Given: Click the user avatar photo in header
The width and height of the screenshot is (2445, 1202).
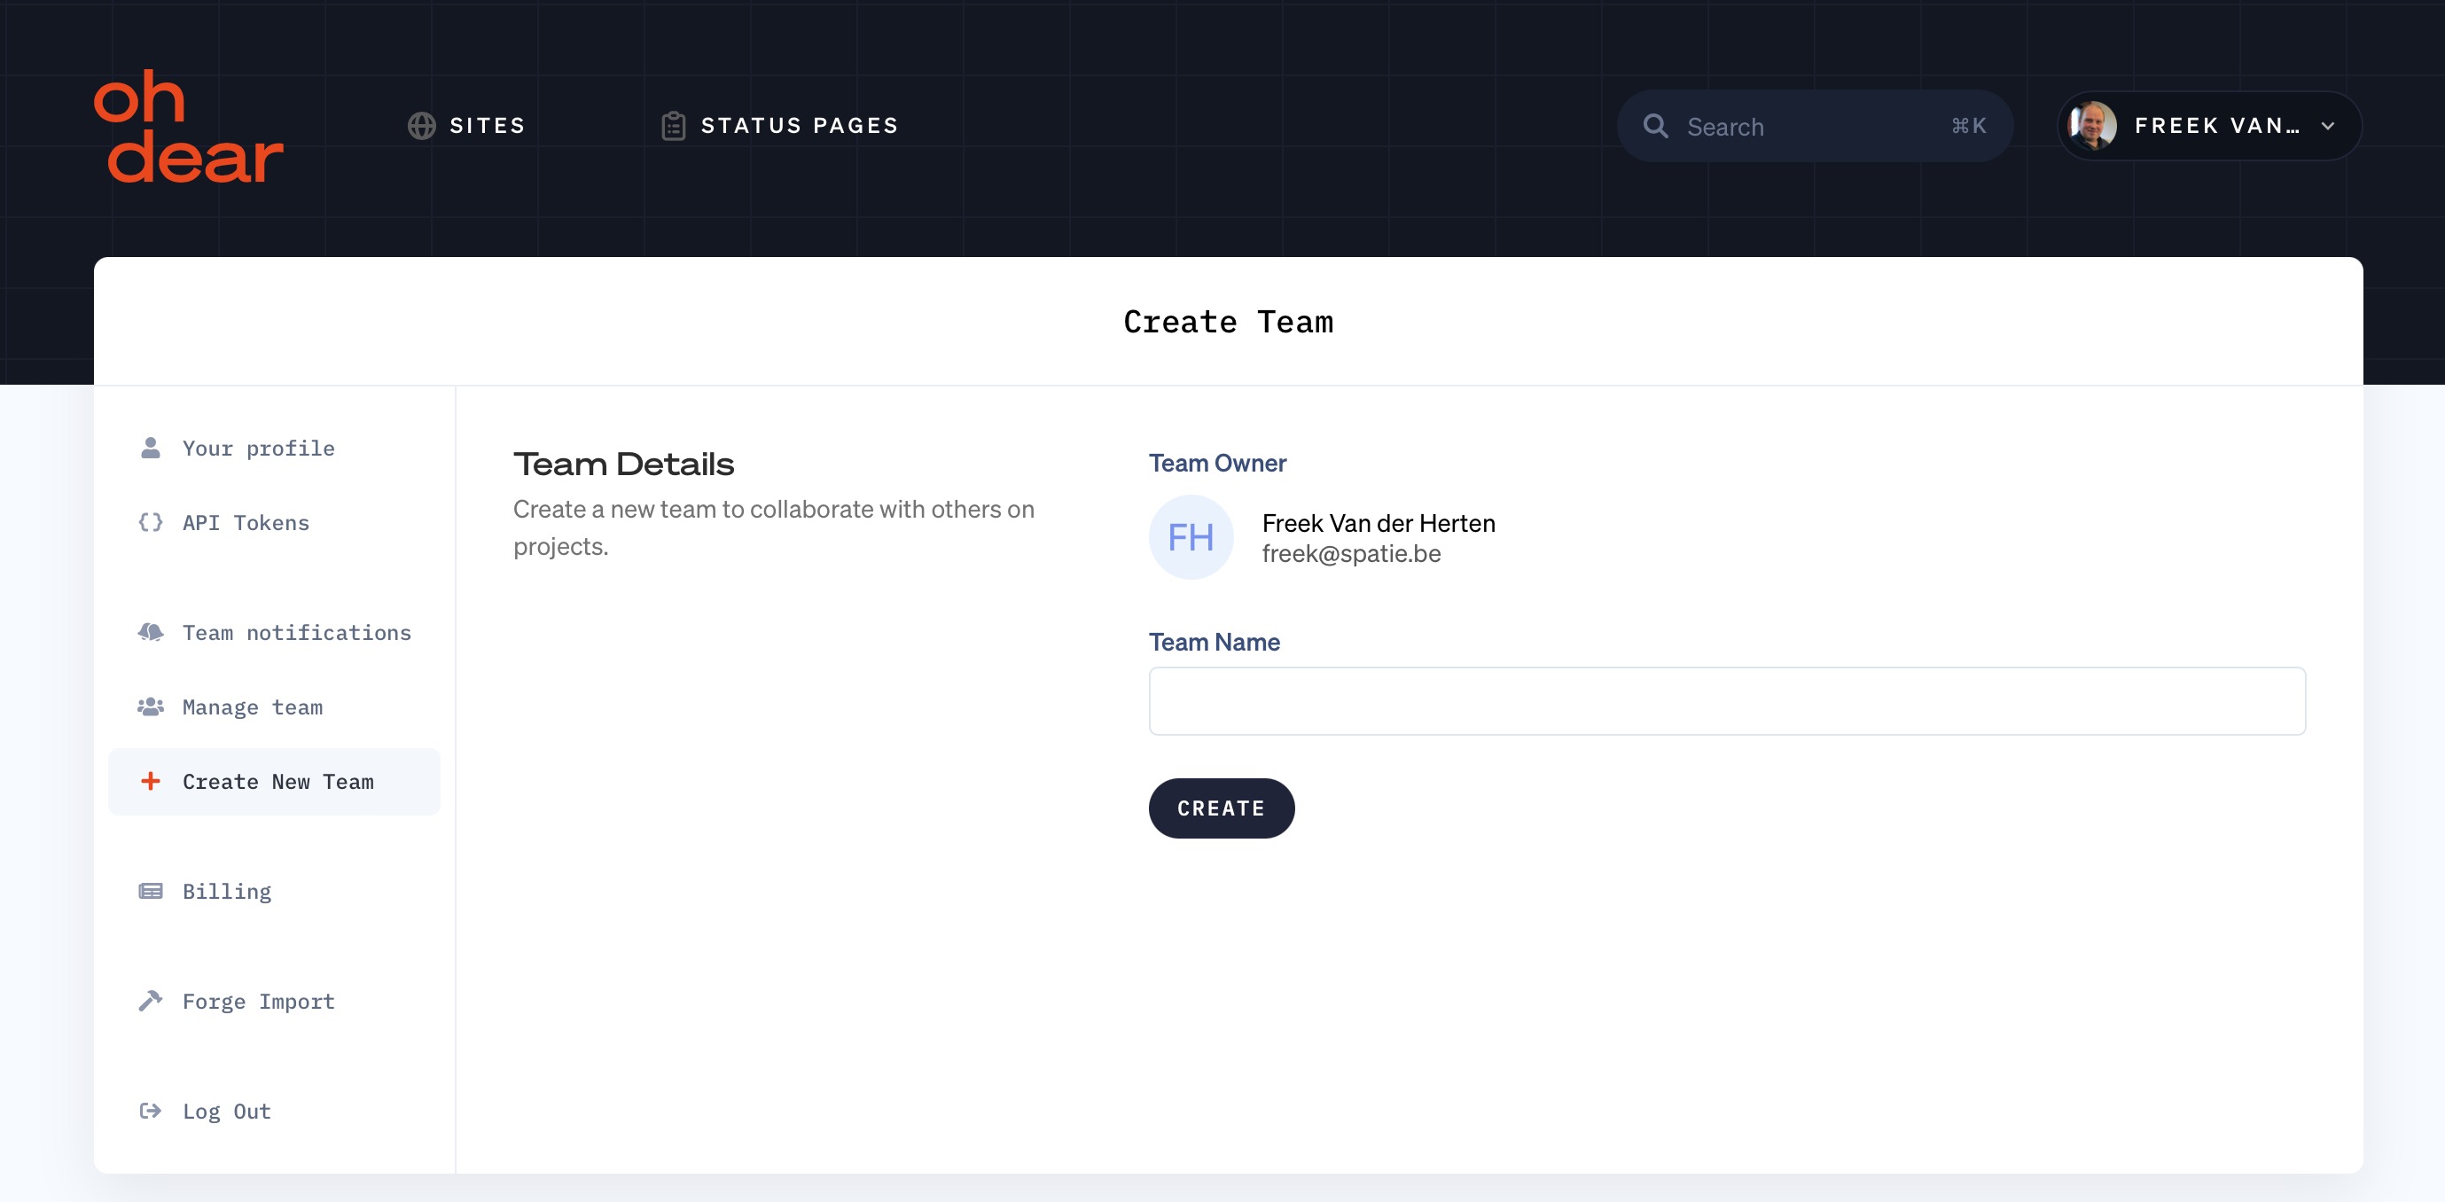Looking at the screenshot, I should [x=2092, y=125].
